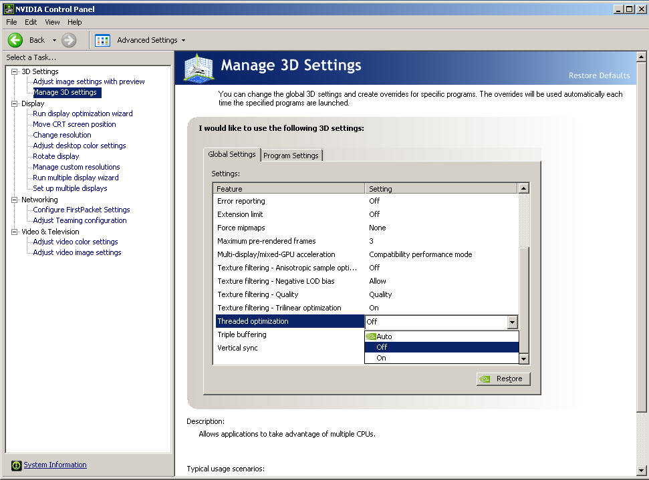
Task: Choose Off in the Threaded optimization list
Action: point(442,347)
